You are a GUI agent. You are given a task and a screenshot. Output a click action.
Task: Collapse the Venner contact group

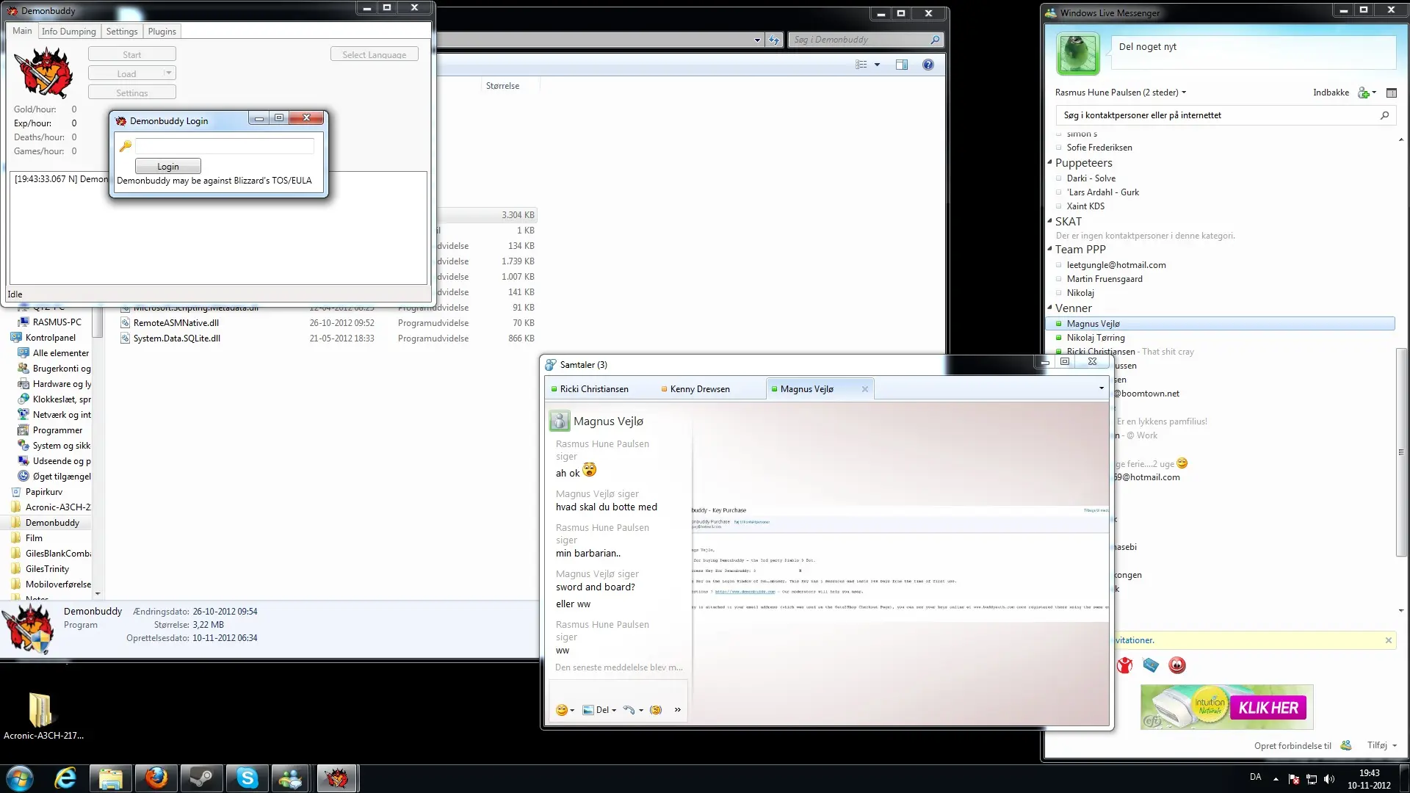tap(1050, 308)
